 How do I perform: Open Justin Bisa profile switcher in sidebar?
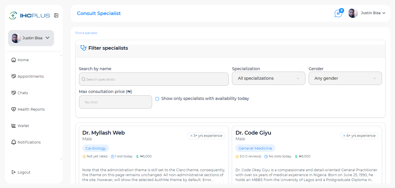pos(31,38)
